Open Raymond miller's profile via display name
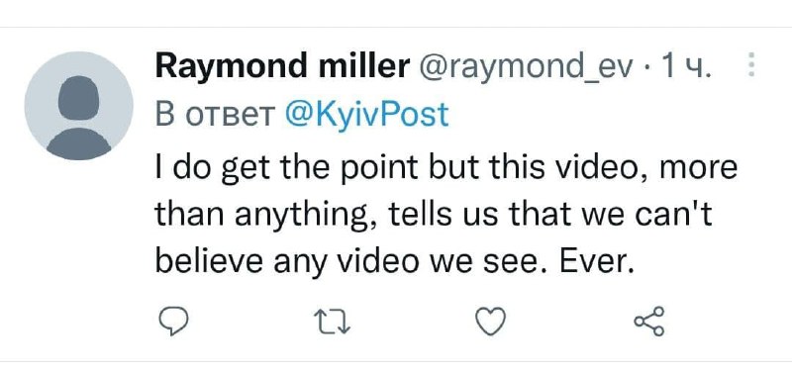This screenshot has width=792, height=374. 282,65
